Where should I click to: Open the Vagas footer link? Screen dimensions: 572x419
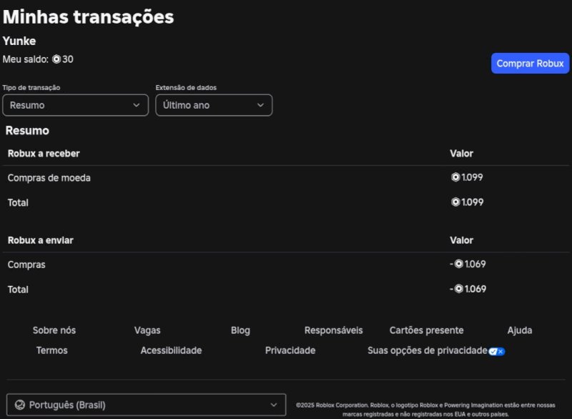(147, 330)
